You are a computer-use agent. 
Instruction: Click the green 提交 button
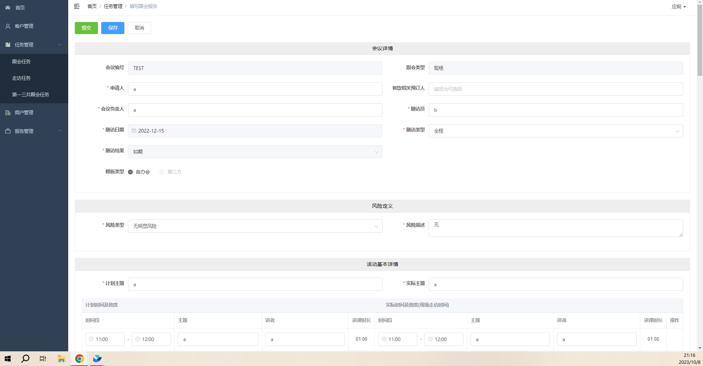coord(86,28)
